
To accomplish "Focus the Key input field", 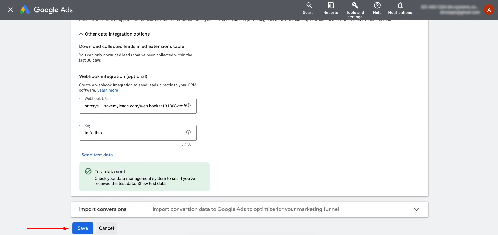I will 133,133.
